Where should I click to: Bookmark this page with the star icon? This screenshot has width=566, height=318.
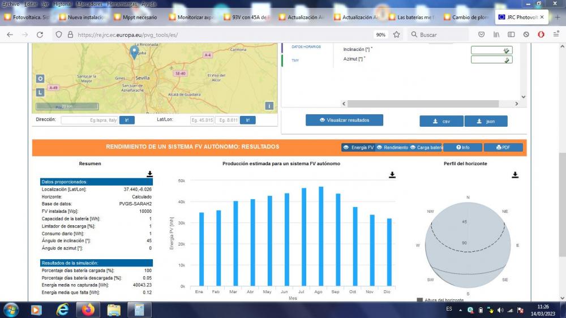point(396,35)
